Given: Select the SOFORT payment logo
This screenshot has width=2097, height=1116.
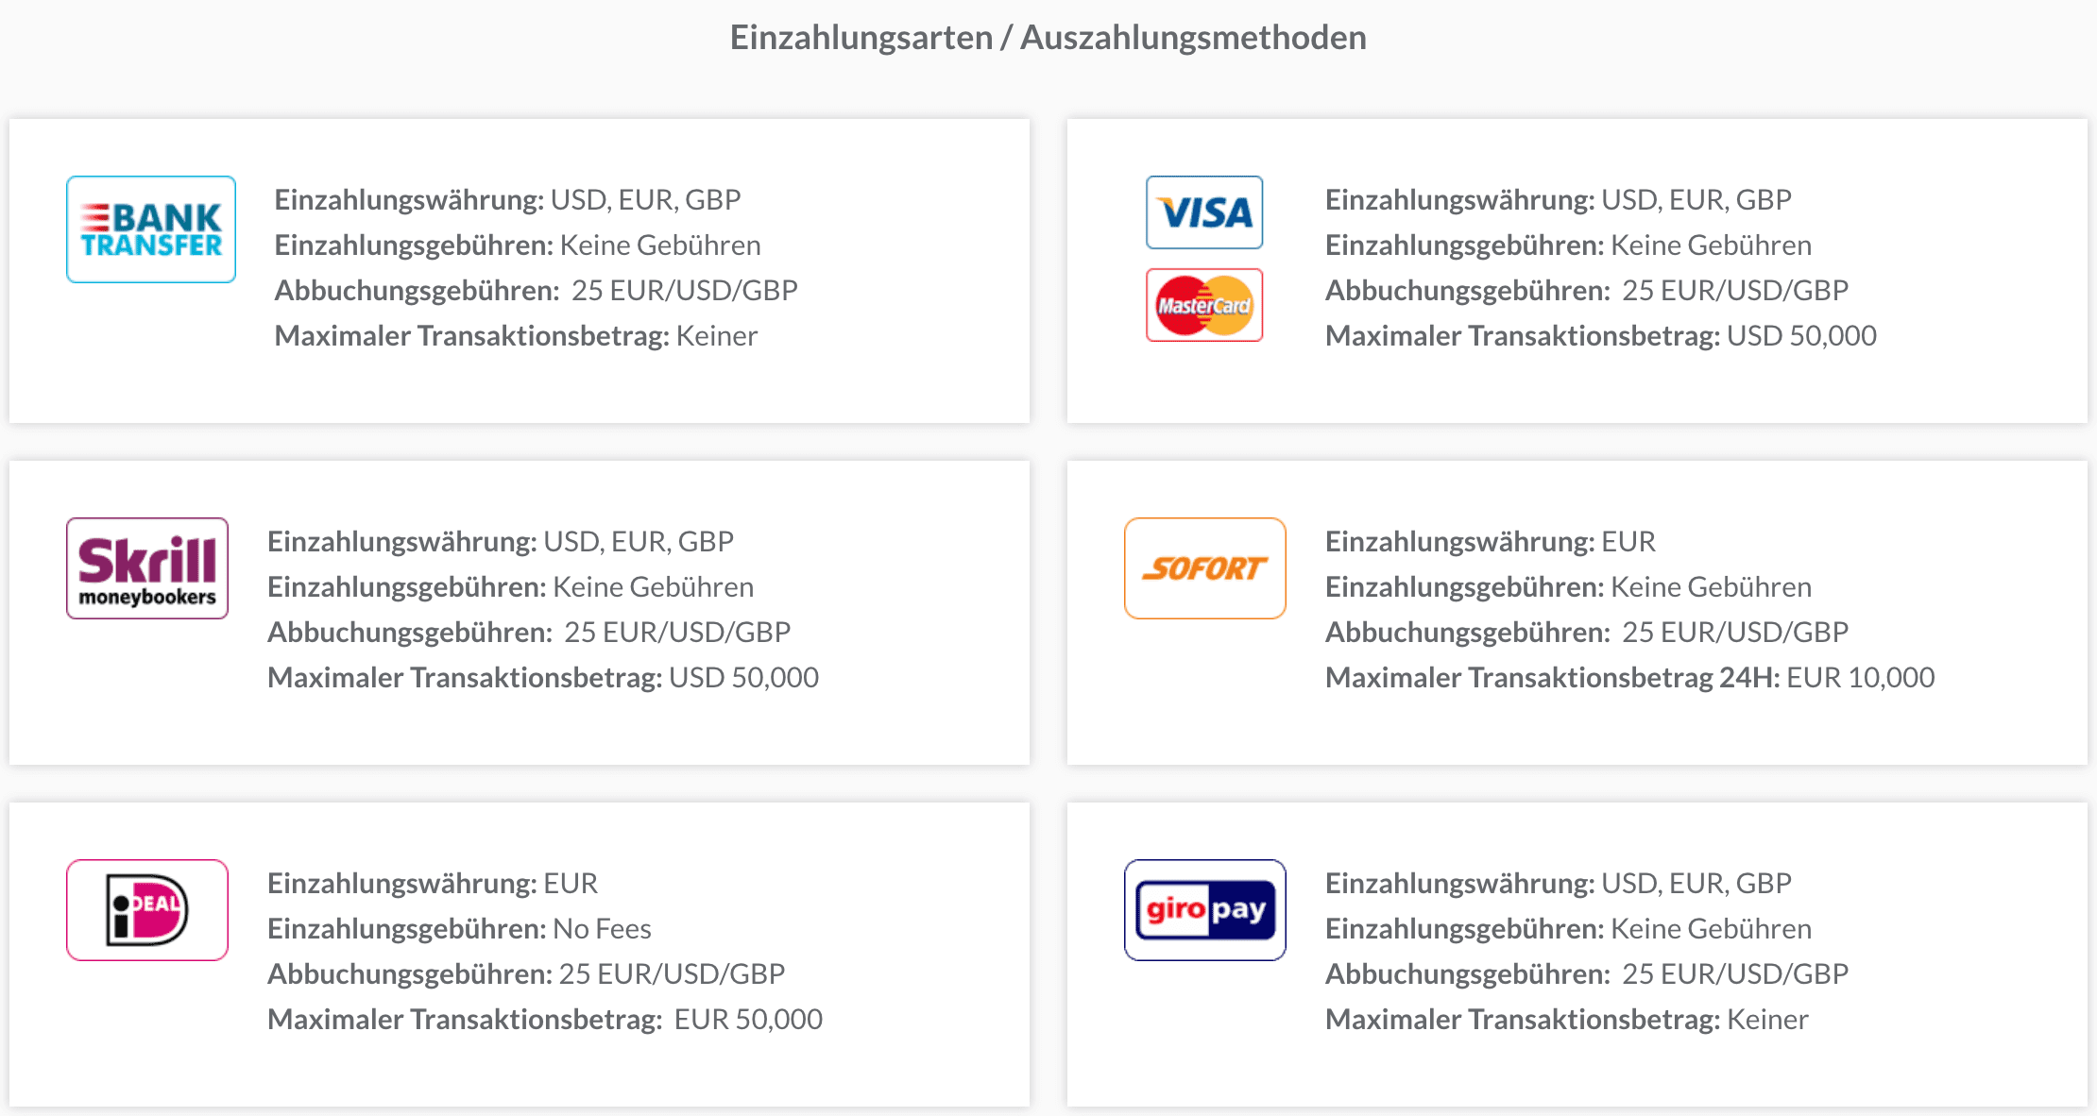Looking at the screenshot, I should click(x=1205, y=568).
